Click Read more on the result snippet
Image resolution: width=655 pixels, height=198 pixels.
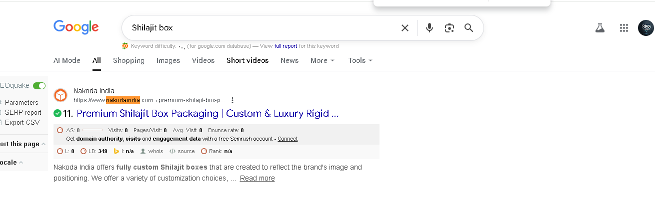tap(257, 178)
